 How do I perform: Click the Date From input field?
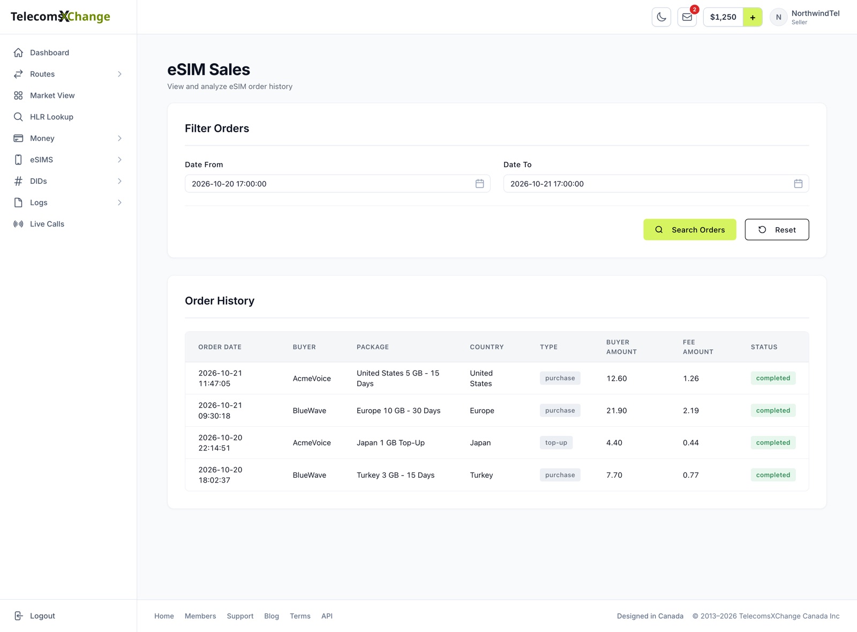(x=337, y=184)
